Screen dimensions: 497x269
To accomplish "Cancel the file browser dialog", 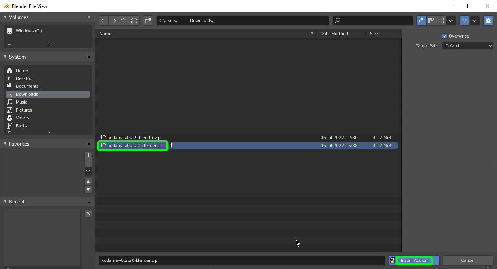I will (468, 260).
